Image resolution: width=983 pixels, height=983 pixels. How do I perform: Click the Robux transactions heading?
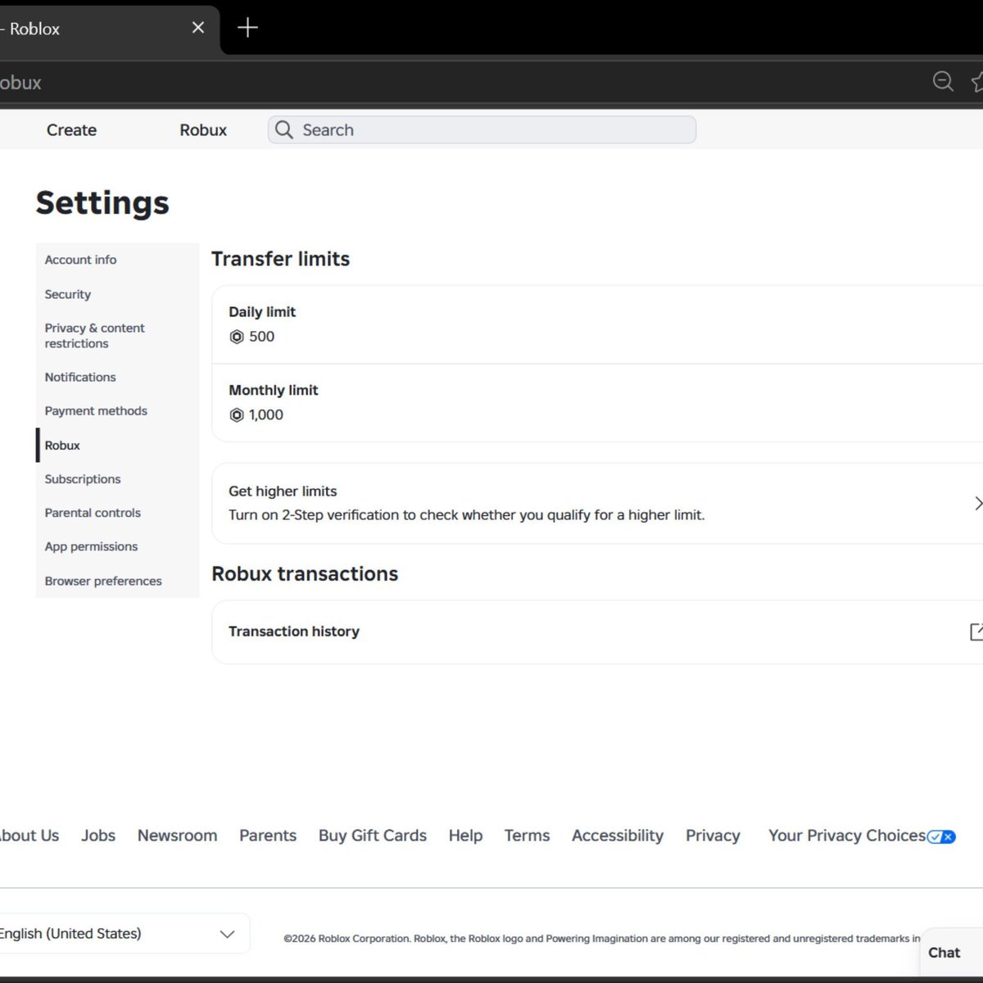click(x=305, y=573)
